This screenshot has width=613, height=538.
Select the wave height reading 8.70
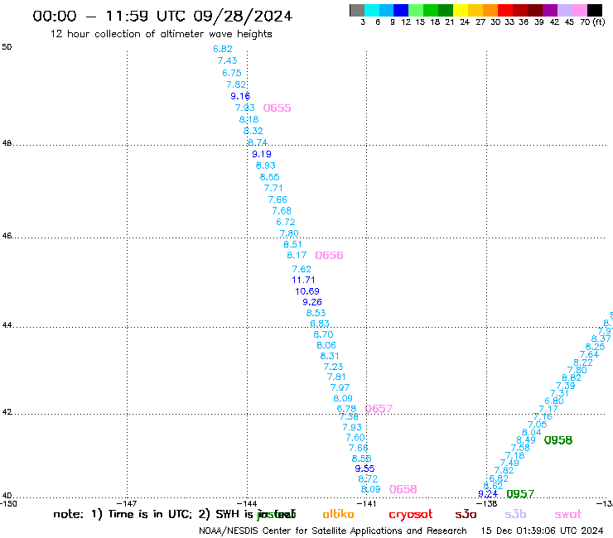pyautogui.click(x=323, y=334)
